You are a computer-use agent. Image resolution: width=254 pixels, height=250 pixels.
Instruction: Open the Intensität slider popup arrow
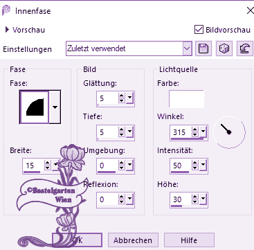point(203,165)
